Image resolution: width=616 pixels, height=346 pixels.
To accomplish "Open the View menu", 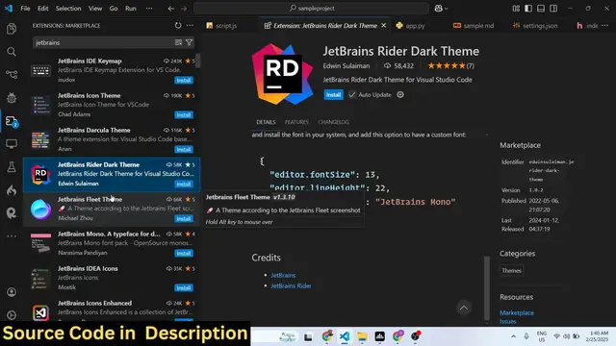I will point(95,9).
